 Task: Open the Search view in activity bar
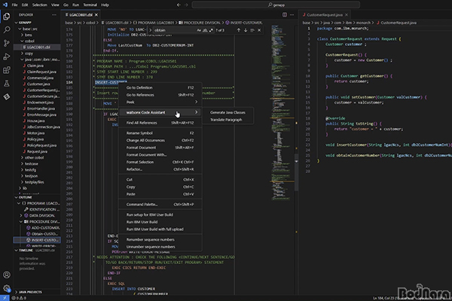click(x=6, y=29)
